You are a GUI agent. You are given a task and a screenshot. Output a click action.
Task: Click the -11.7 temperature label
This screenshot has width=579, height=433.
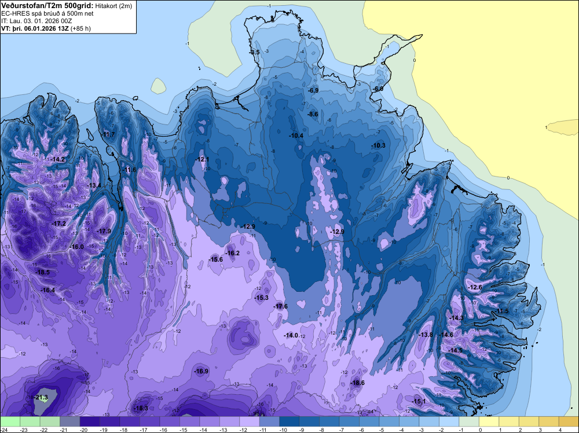pyautogui.click(x=108, y=135)
